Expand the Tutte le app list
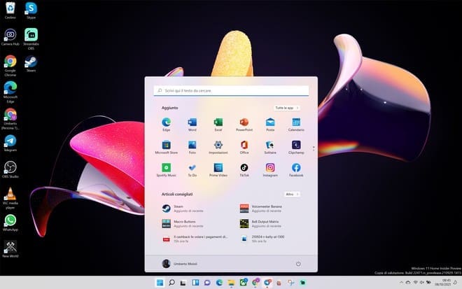The image size is (462, 289). click(288, 108)
